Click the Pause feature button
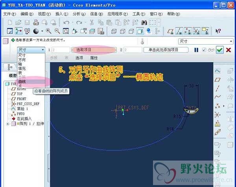Screen dimensions: 236x187 196,50
